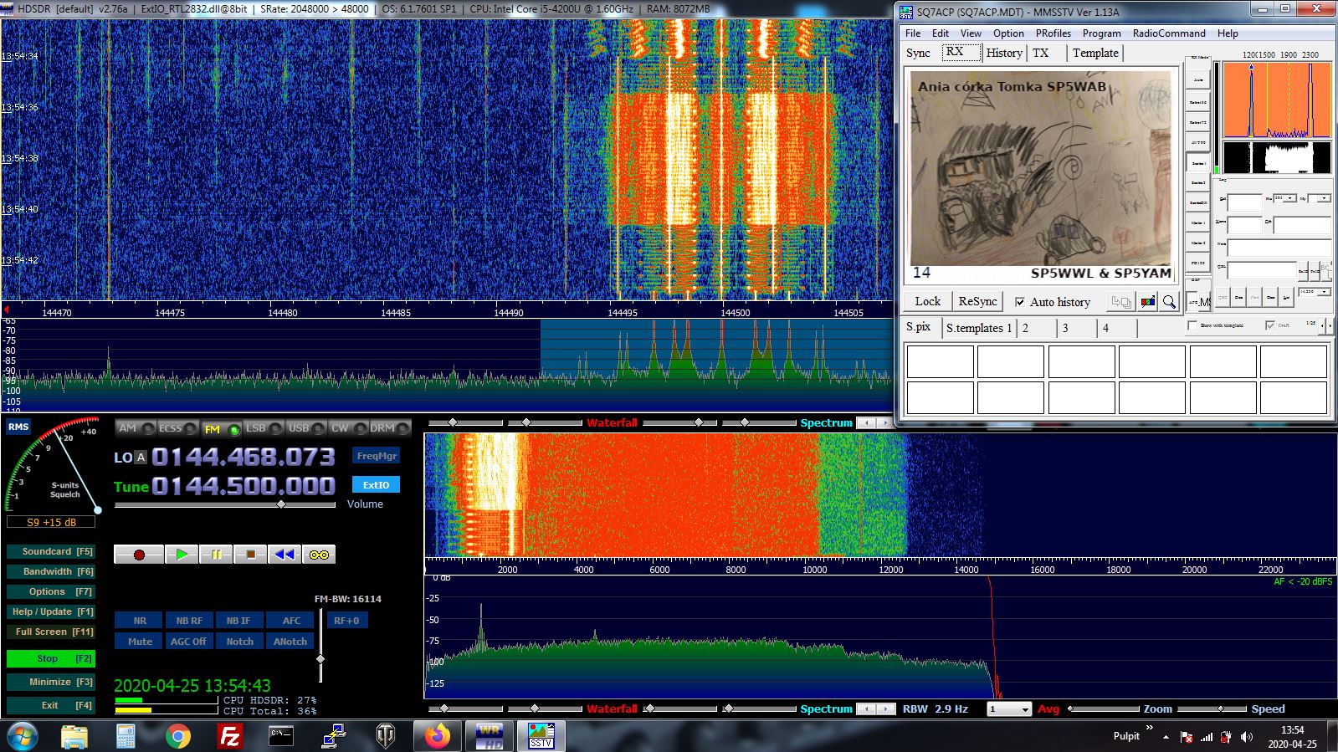The image size is (1338, 752).
Task: Open the Option menu in MMSSTV
Action: 1008,33
